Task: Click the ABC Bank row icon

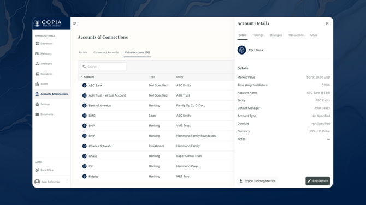Action: pos(85,85)
